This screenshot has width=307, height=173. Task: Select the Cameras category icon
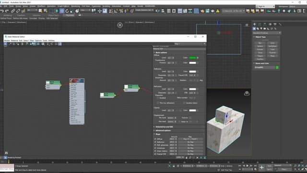(265, 29)
